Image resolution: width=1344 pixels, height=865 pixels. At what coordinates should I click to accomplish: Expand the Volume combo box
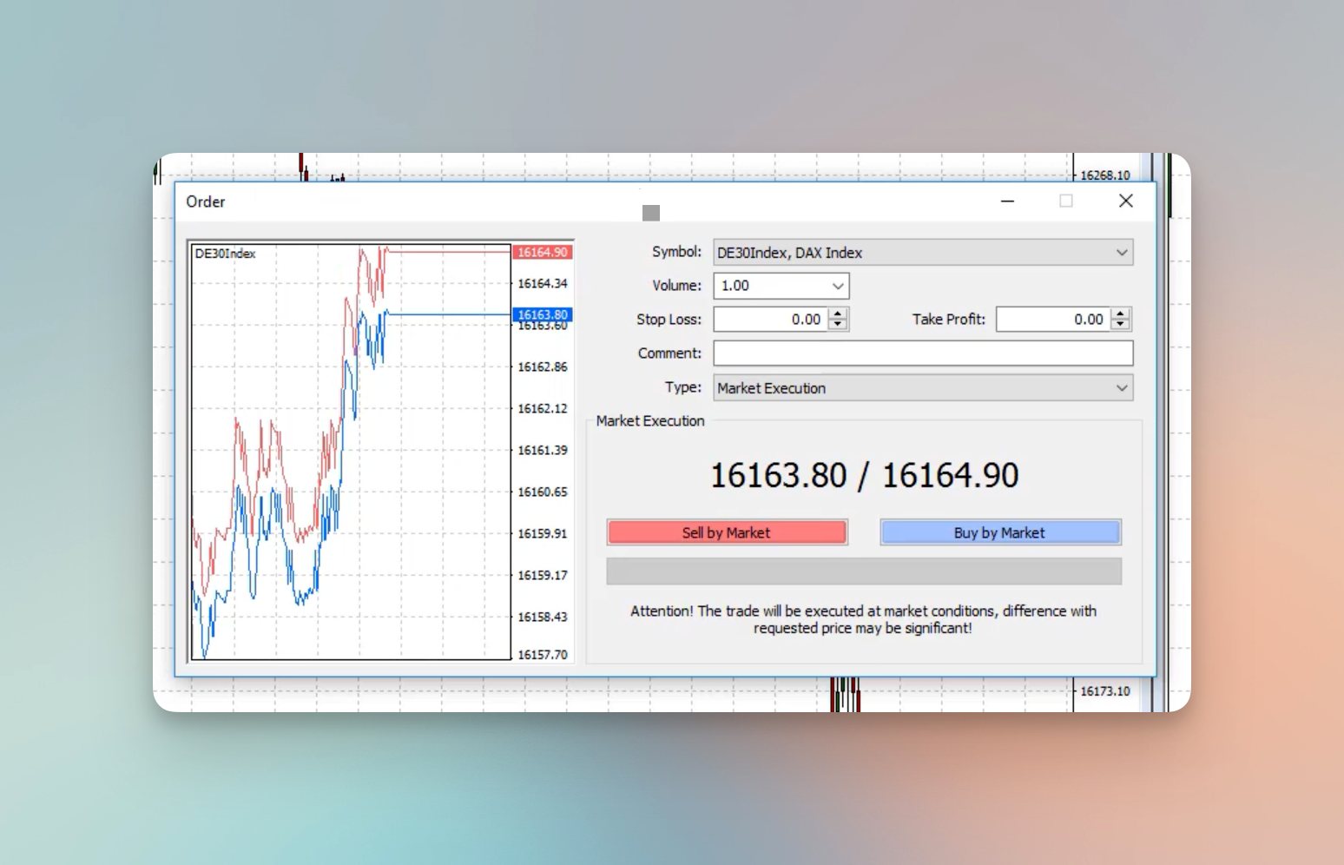coord(837,286)
